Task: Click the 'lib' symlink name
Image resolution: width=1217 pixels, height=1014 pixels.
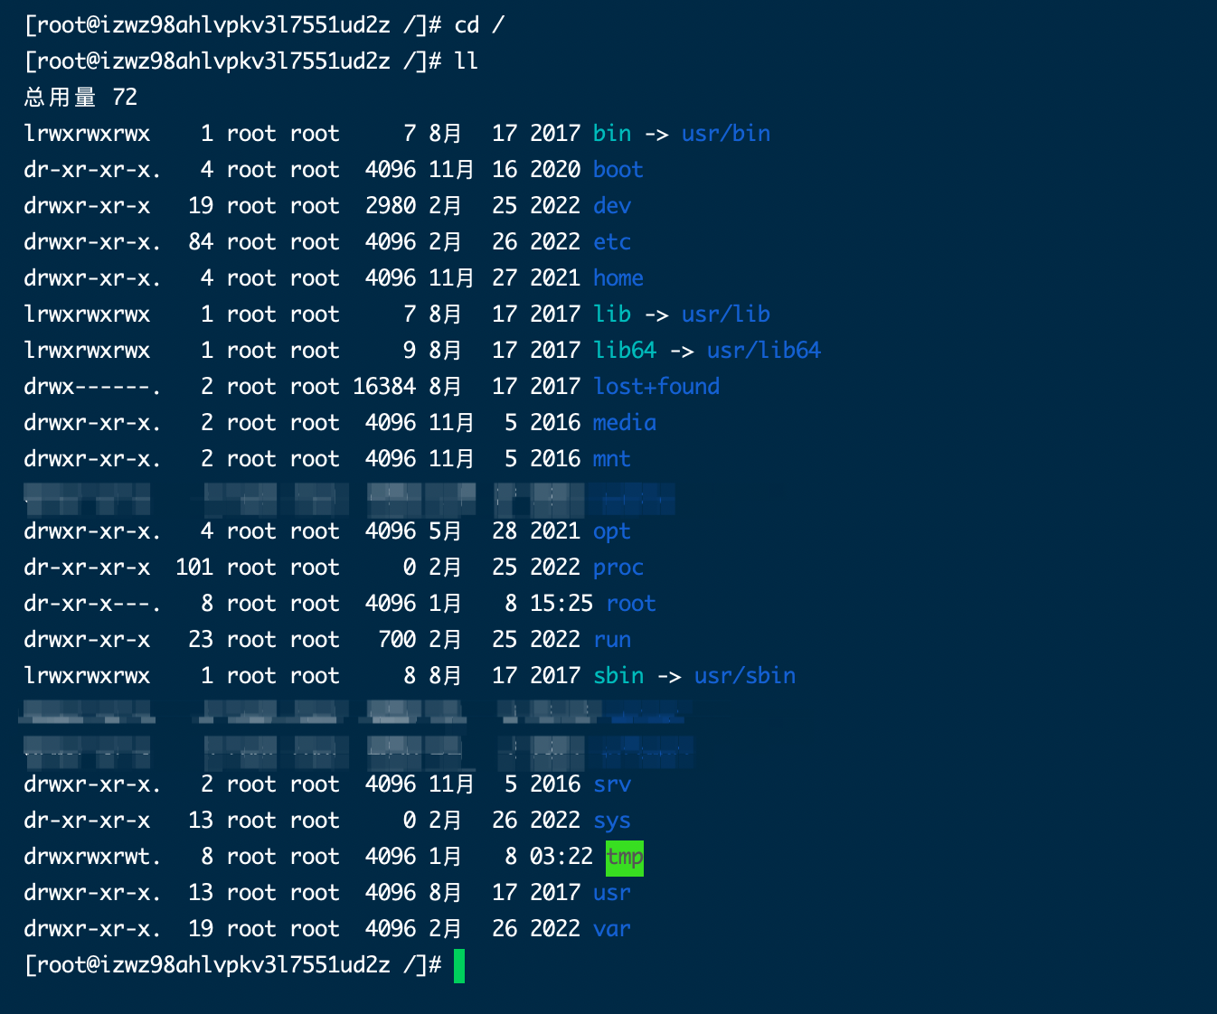Action: click(612, 315)
